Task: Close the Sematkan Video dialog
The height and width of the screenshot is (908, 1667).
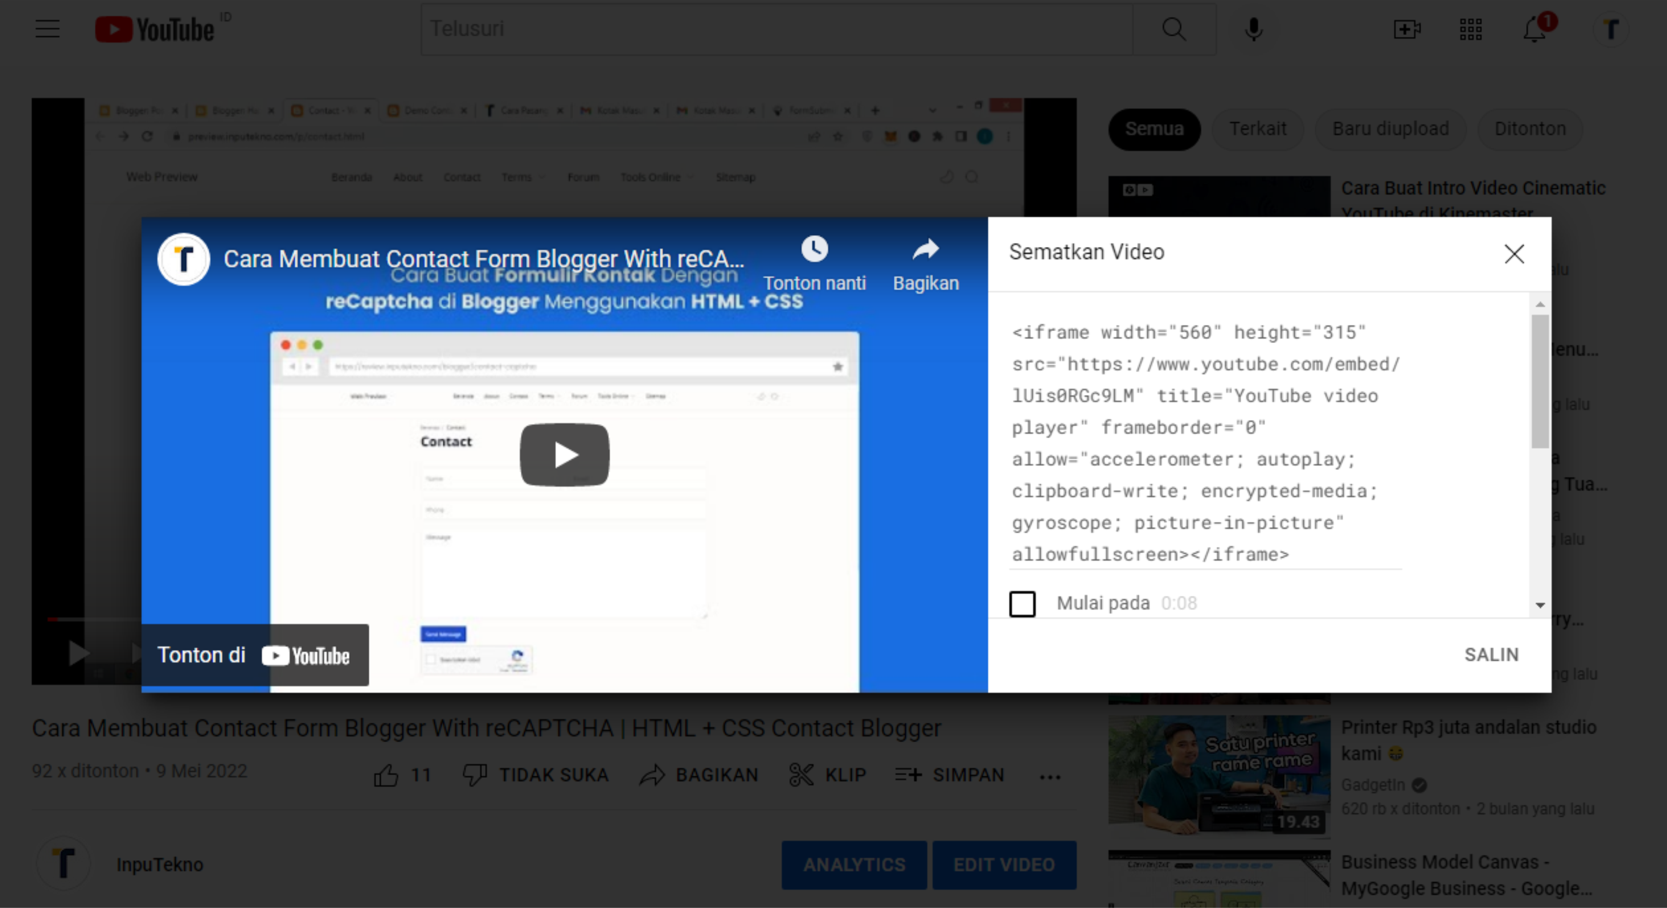Action: (1514, 253)
